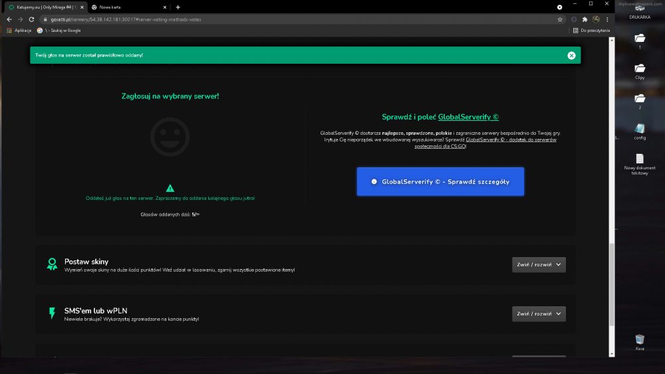665x374 pixels.
Task: Reload the page with refresh icon
Action: [x=31, y=19]
